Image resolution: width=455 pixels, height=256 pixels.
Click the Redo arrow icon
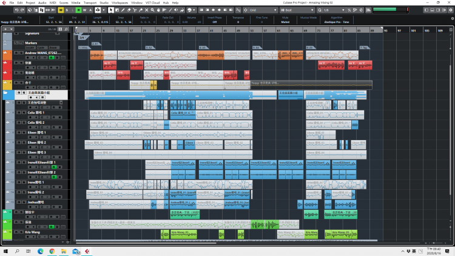tap(22, 10)
